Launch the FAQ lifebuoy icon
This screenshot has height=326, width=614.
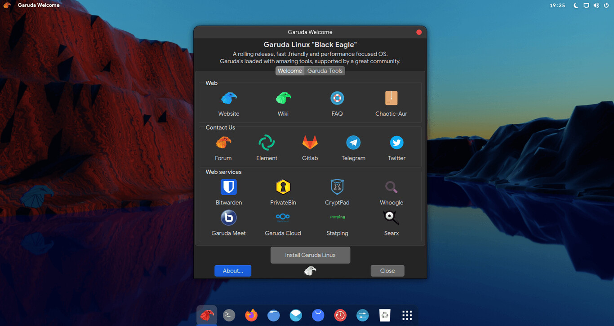click(x=337, y=98)
